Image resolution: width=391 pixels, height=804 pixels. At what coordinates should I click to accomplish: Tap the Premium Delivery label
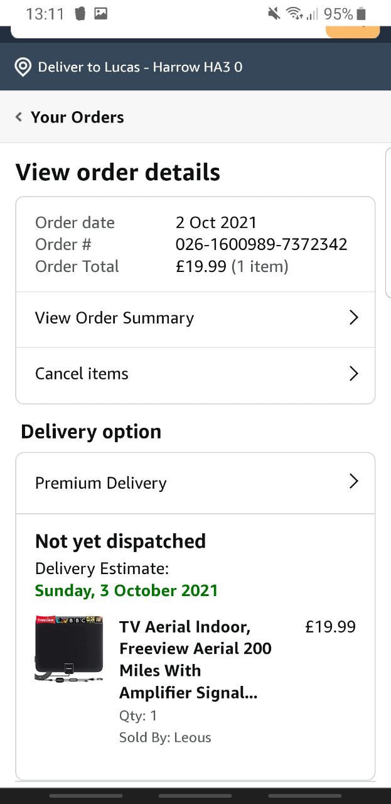tap(101, 483)
